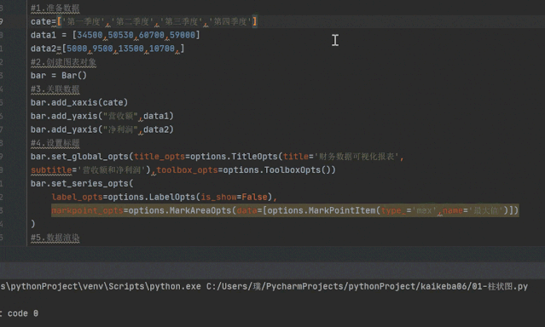
Task: Click 'options.TitleOpts(' in the code
Action: coord(236,157)
